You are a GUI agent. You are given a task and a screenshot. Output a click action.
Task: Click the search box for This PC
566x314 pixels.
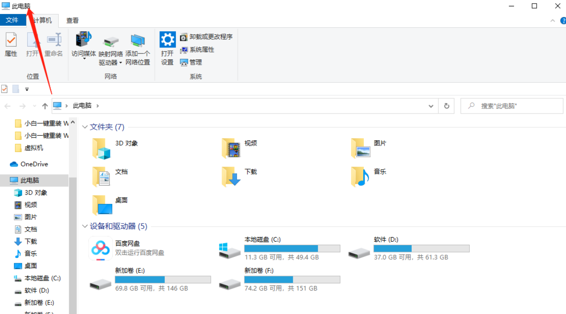point(516,106)
